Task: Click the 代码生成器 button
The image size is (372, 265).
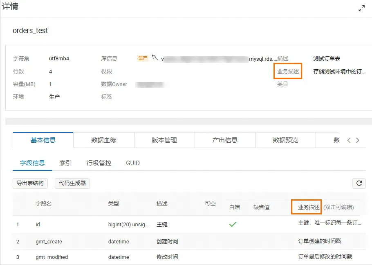Action: [x=72, y=183]
